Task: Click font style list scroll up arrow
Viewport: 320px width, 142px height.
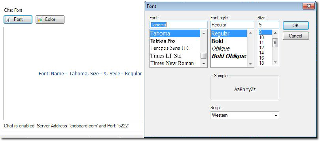Action: pos(250,33)
